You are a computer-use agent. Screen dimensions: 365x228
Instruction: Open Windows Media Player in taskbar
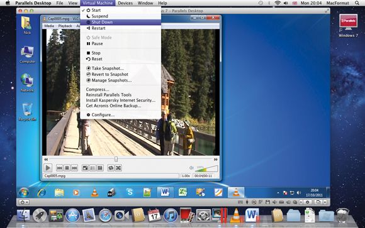pyautogui.click(x=76, y=193)
